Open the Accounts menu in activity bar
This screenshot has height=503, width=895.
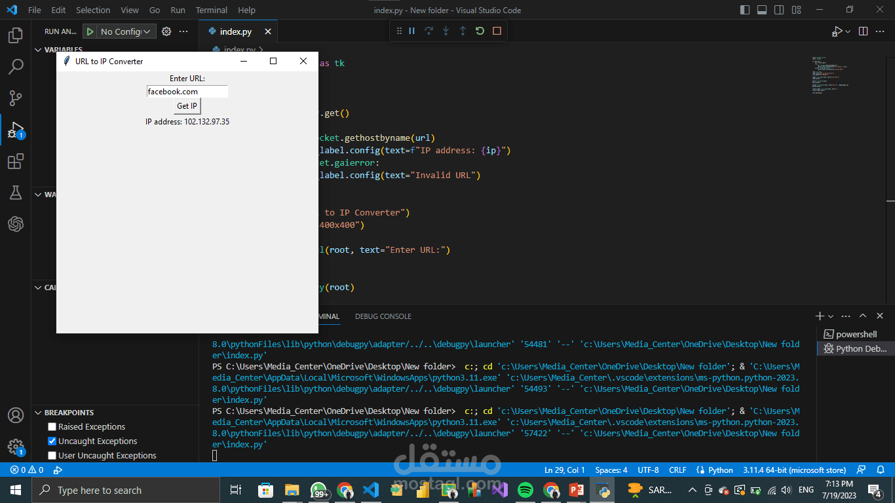tap(16, 415)
